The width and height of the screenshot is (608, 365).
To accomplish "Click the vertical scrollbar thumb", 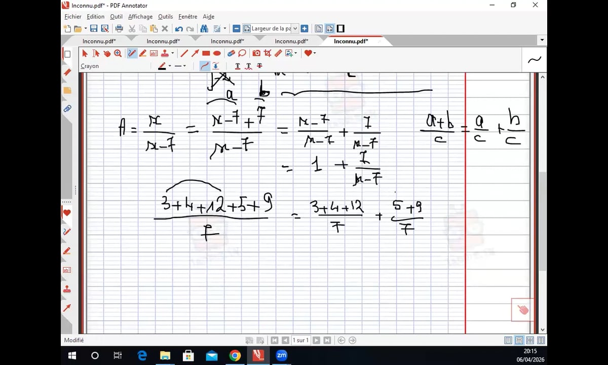I will (x=543, y=222).
